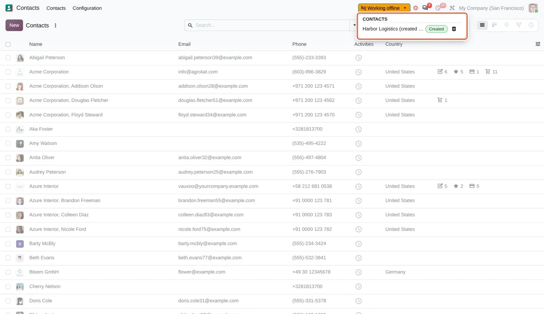The height and width of the screenshot is (314, 544).
Task: Click email flower@example.com
Action: pos(202,272)
